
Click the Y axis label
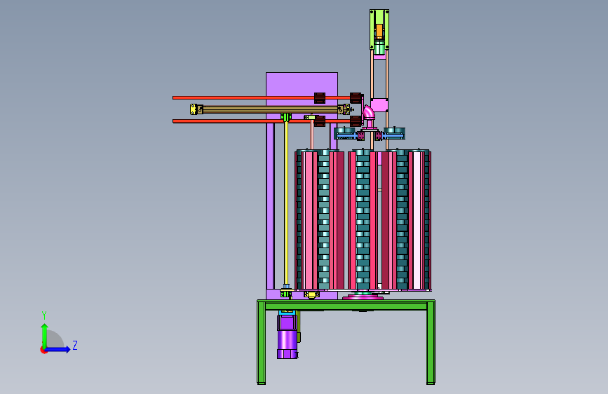click(44, 315)
